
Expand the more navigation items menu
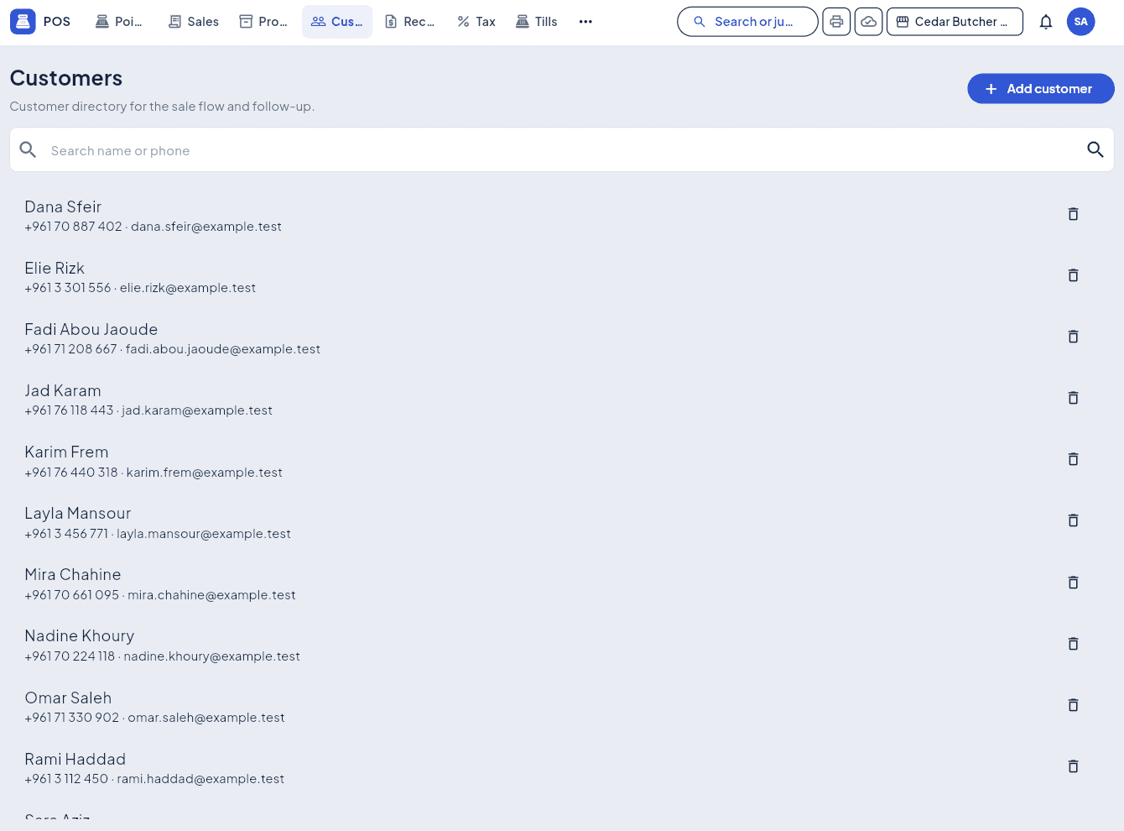[x=585, y=22]
